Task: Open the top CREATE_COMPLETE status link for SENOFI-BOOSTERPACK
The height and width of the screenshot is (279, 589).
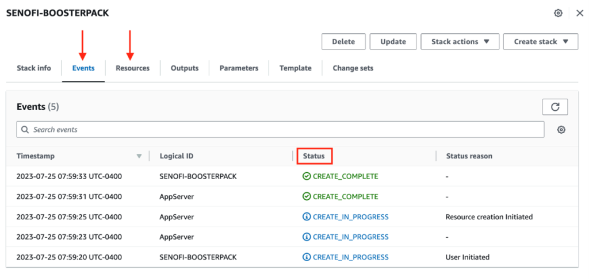Action: [345, 176]
